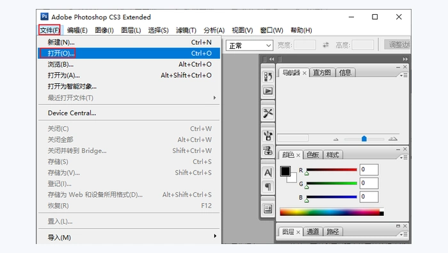This screenshot has height=253, width=448.
Task: Click the swap width and height arrows
Action: pyautogui.click(x=326, y=45)
